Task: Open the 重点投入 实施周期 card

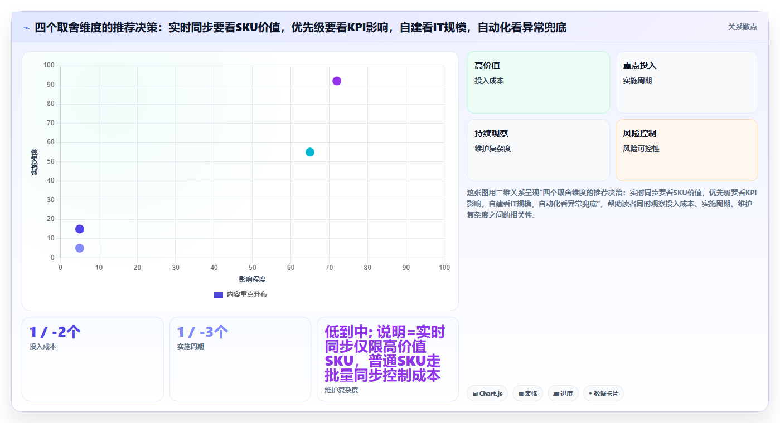Action: 687,82
